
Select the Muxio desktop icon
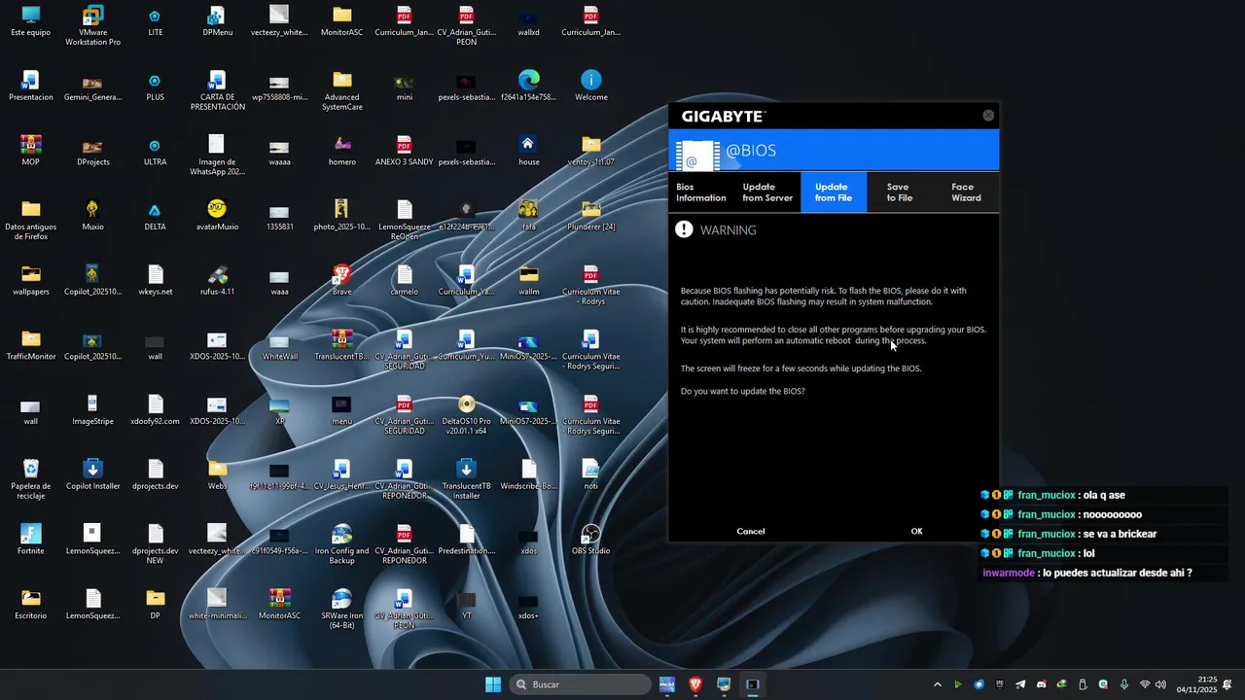(93, 216)
